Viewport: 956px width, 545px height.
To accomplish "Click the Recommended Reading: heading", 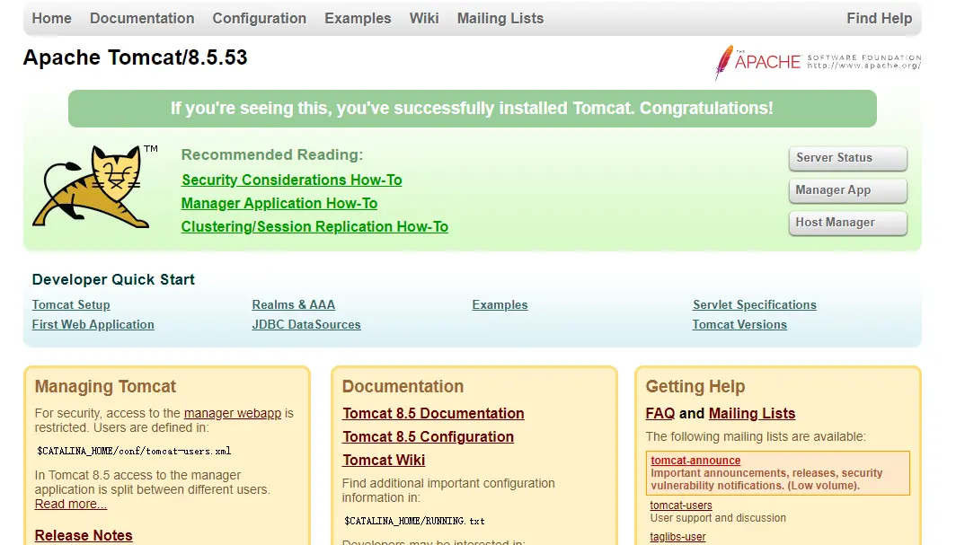I will tap(272, 154).
